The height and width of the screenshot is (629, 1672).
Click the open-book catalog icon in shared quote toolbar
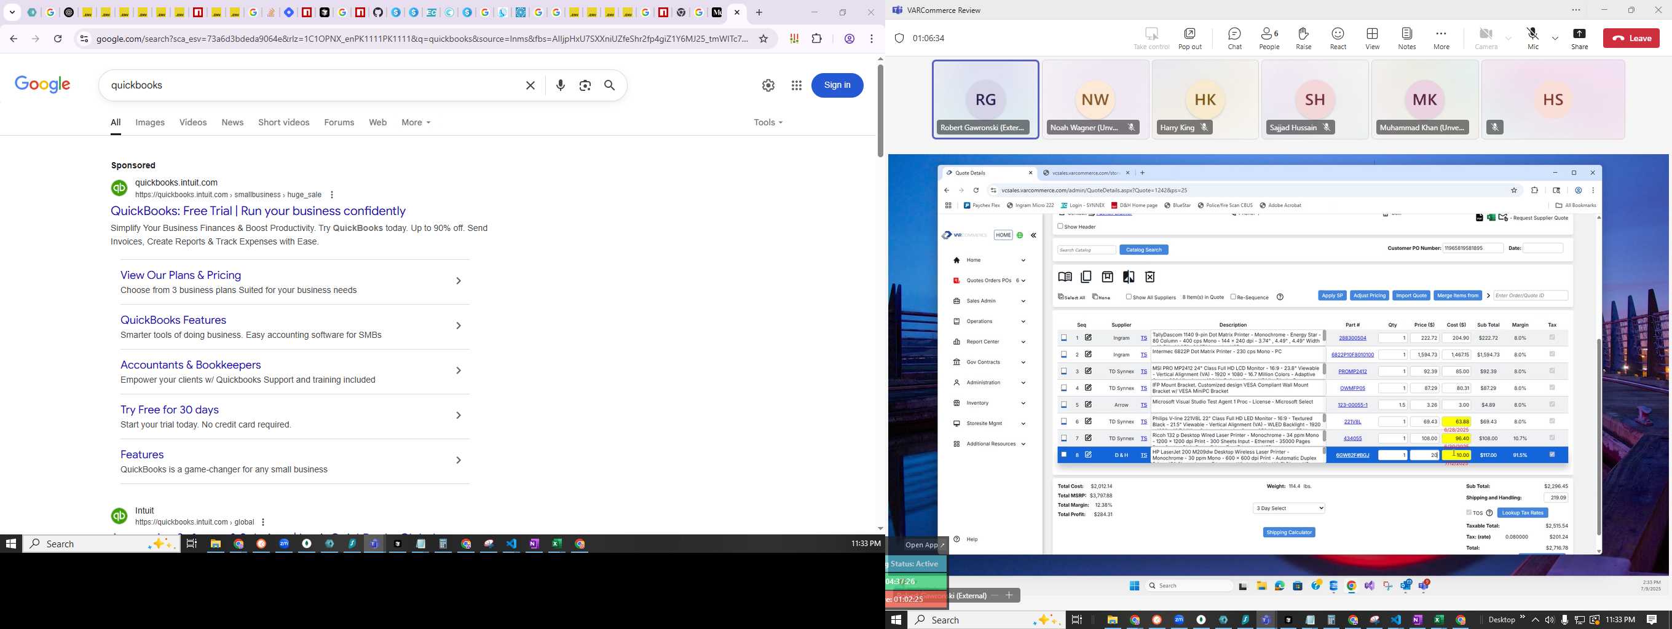point(1065,277)
